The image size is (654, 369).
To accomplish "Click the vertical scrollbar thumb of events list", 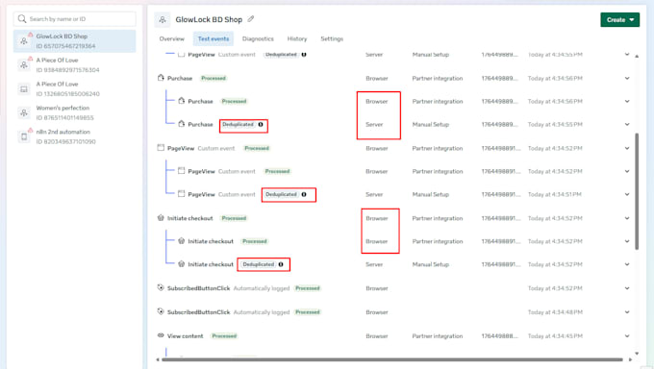I will pyautogui.click(x=637, y=191).
